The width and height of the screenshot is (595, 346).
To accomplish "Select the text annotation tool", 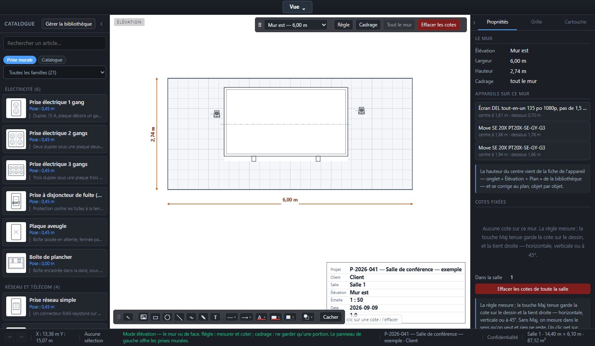I will tap(215, 317).
